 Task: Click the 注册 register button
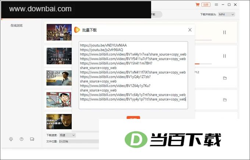206,5
